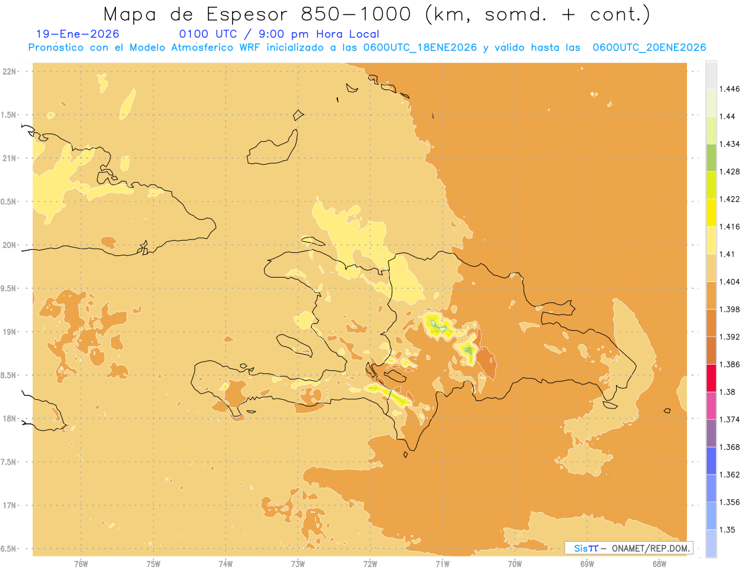
Task: Click the tan swatch between 1.404 and 1.41
Action: 711,268
